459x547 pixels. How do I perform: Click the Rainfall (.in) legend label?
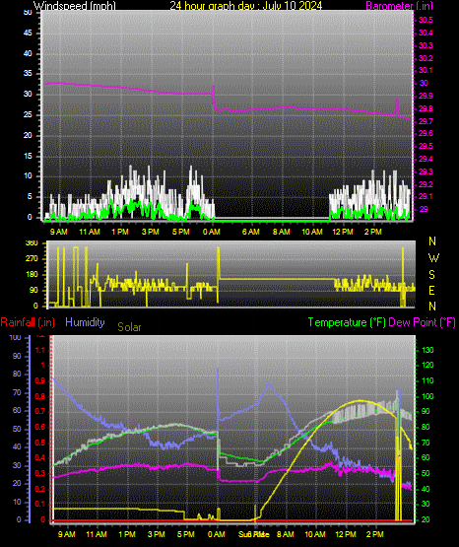[x=28, y=322]
